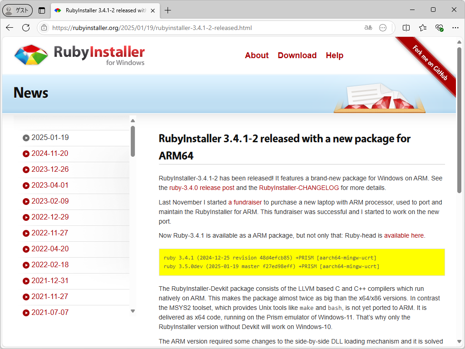Open the 2022-12-29 news entry
The image size is (465, 349).
pos(50,217)
